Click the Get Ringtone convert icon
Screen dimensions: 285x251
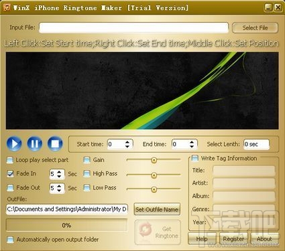click(146, 230)
